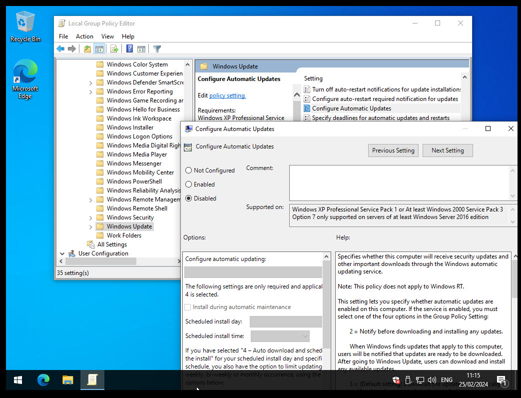Click the Forward navigation arrow in the toolbar

click(x=72, y=48)
